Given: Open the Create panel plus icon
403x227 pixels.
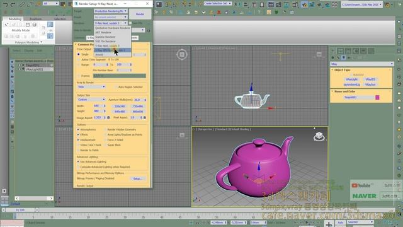Looking at the screenshot, I should coord(333,51).
